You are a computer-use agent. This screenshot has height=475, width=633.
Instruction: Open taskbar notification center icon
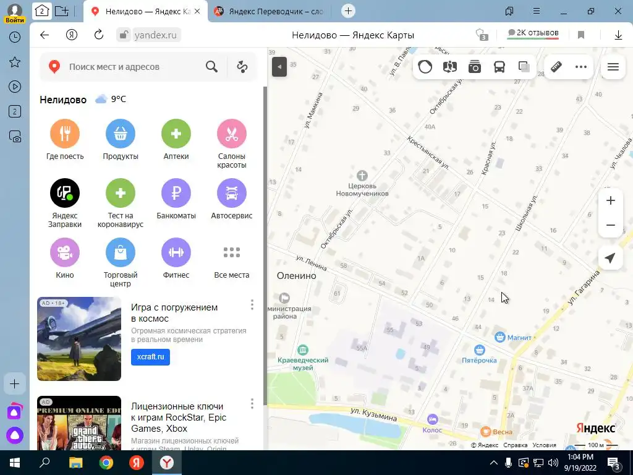click(x=613, y=463)
